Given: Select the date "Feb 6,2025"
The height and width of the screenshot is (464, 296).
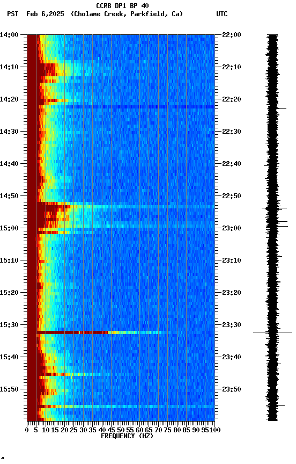Looking at the screenshot, I should pyautogui.click(x=45, y=14).
